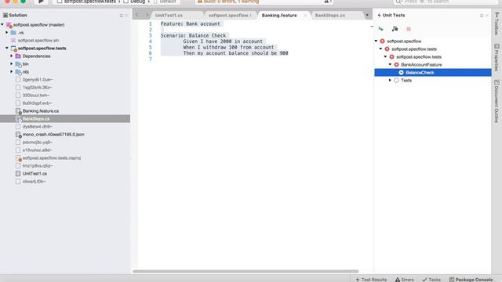
Task: Open the Toolbox side panel
Action: pyautogui.click(x=497, y=24)
